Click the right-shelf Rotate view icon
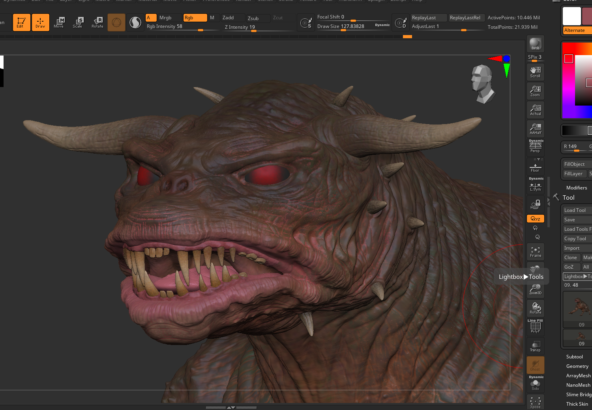This screenshot has width=592, height=410. click(535, 308)
